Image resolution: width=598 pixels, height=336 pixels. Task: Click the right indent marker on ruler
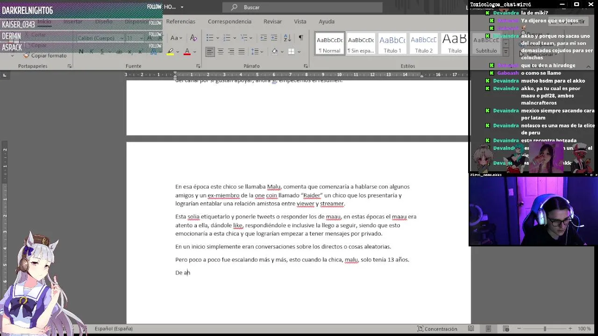[421, 76]
